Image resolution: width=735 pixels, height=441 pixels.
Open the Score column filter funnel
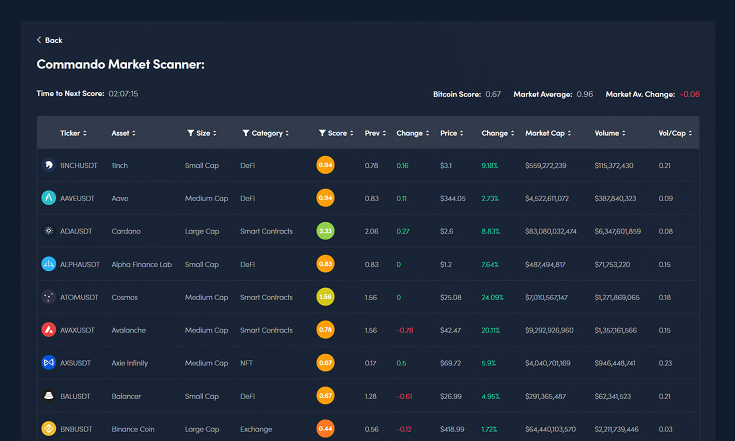(x=322, y=133)
